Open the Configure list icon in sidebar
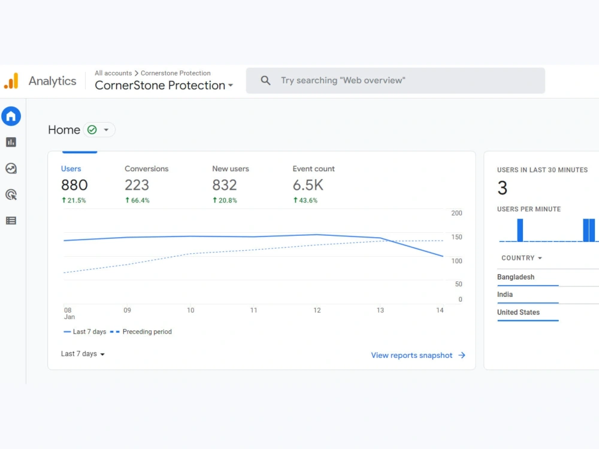 [11, 221]
